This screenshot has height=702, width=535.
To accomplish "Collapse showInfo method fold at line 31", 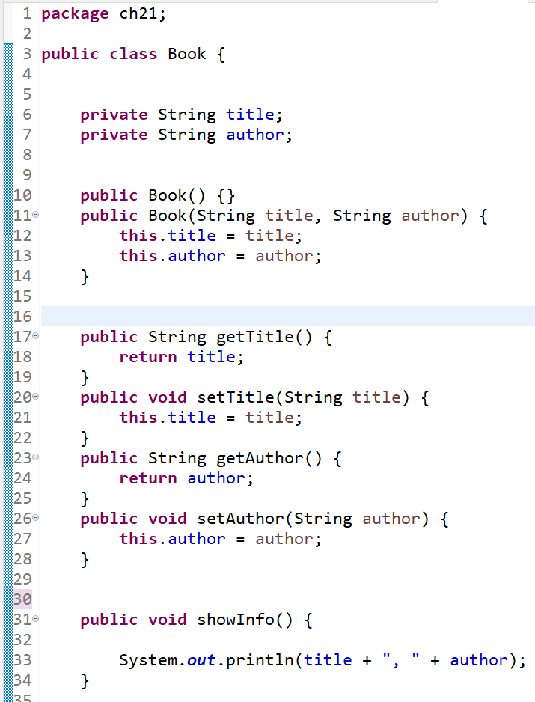I will [36, 619].
